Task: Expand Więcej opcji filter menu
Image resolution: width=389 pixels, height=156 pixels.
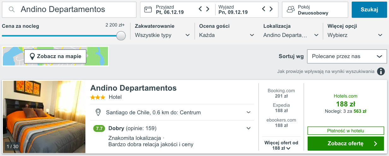Action: point(355,35)
